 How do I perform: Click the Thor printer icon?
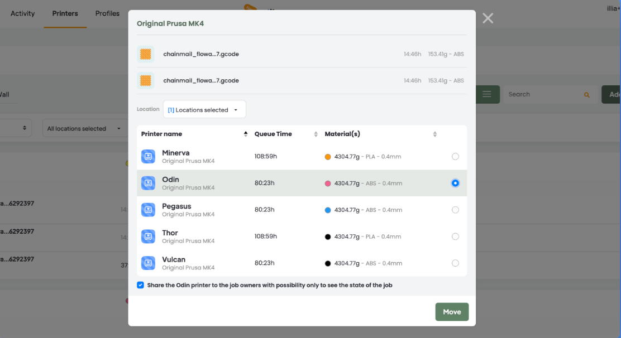[148, 236]
